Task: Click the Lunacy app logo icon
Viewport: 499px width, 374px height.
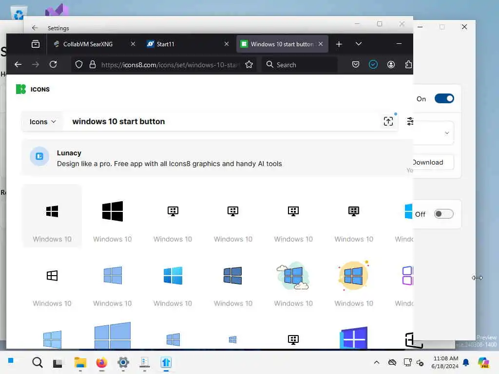Action: pyautogui.click(x=39, y=156)
